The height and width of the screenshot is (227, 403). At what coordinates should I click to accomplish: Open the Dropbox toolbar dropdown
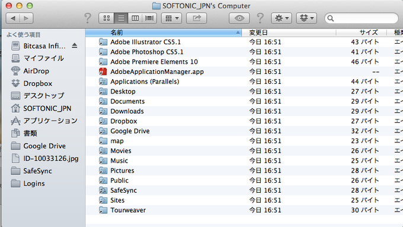pyautogui.click(x=306, y=18)
